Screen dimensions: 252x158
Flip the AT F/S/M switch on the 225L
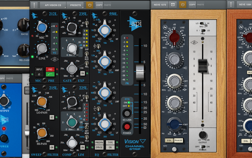(x=87, y=97)
